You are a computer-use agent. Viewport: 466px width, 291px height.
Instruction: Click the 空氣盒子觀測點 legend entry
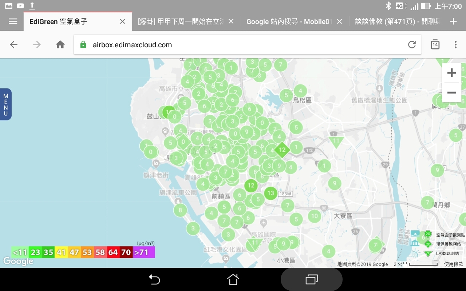point(443,235)
